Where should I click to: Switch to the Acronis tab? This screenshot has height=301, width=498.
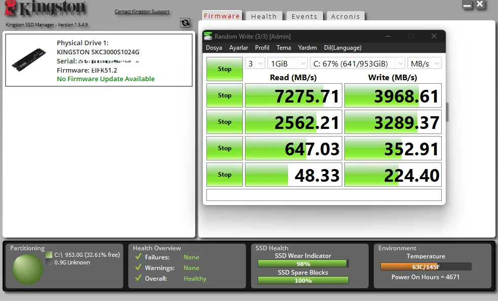tap(345, 16)
